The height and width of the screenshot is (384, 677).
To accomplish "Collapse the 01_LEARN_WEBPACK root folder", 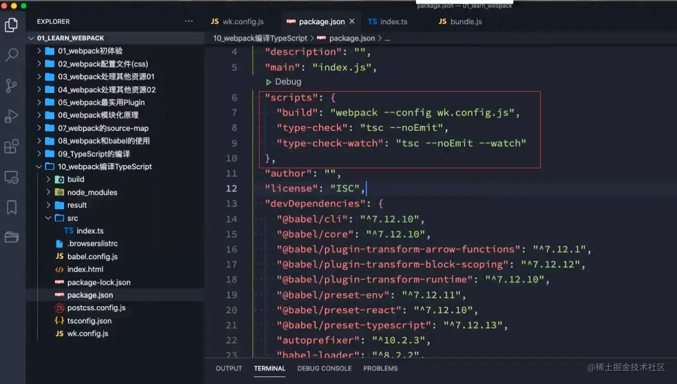I will tap(115, 38).
